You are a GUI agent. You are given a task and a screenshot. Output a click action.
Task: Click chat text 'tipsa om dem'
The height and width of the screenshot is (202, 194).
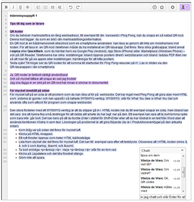pos(150,155)
